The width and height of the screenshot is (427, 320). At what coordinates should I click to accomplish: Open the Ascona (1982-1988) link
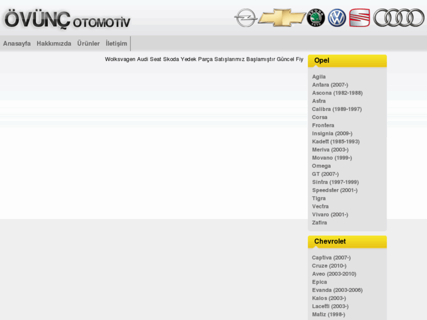(x=337, y=93)
